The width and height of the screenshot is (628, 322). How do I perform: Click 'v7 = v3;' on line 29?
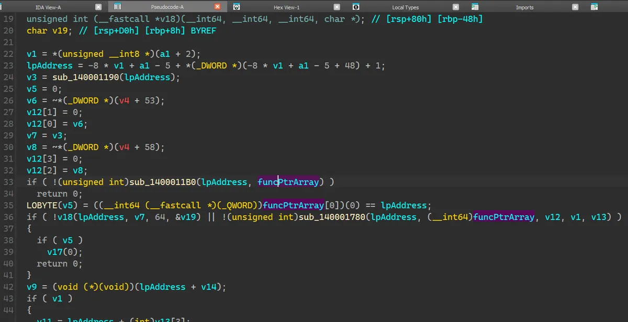[47, 135]
